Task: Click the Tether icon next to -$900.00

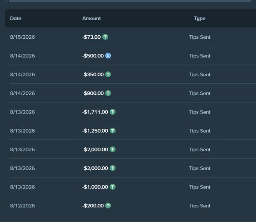Action: (108, 93)
